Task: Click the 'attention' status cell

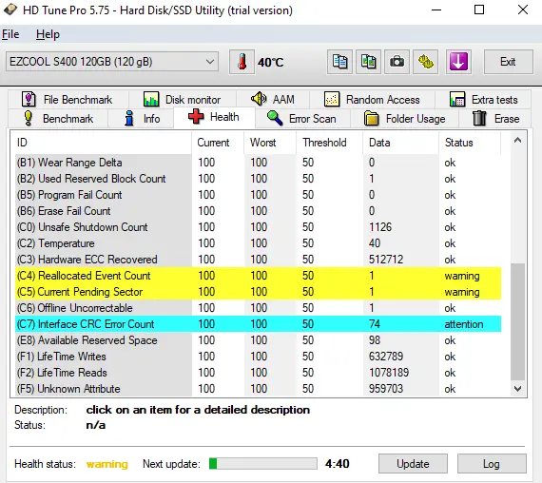Action: [x=464, y=324]
